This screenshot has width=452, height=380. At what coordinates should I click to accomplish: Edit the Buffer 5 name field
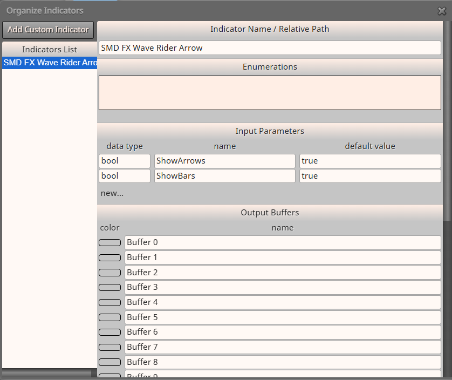(283, 317)
